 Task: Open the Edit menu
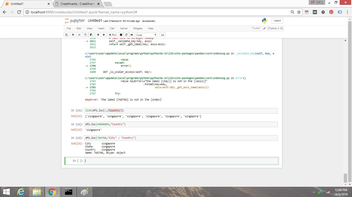pos(79,28)
